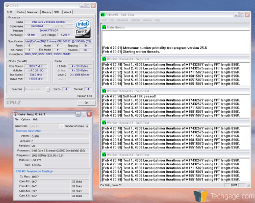
Task: Open the Window menu in Prime95
Action: click(x=147, y=20)
